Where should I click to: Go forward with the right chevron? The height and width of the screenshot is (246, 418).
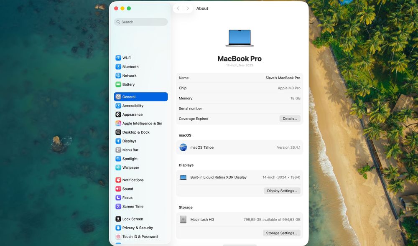click(x=188, y=8)
